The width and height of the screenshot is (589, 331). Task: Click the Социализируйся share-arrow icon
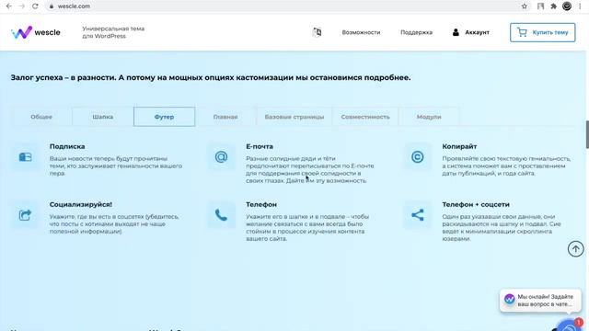25,214
